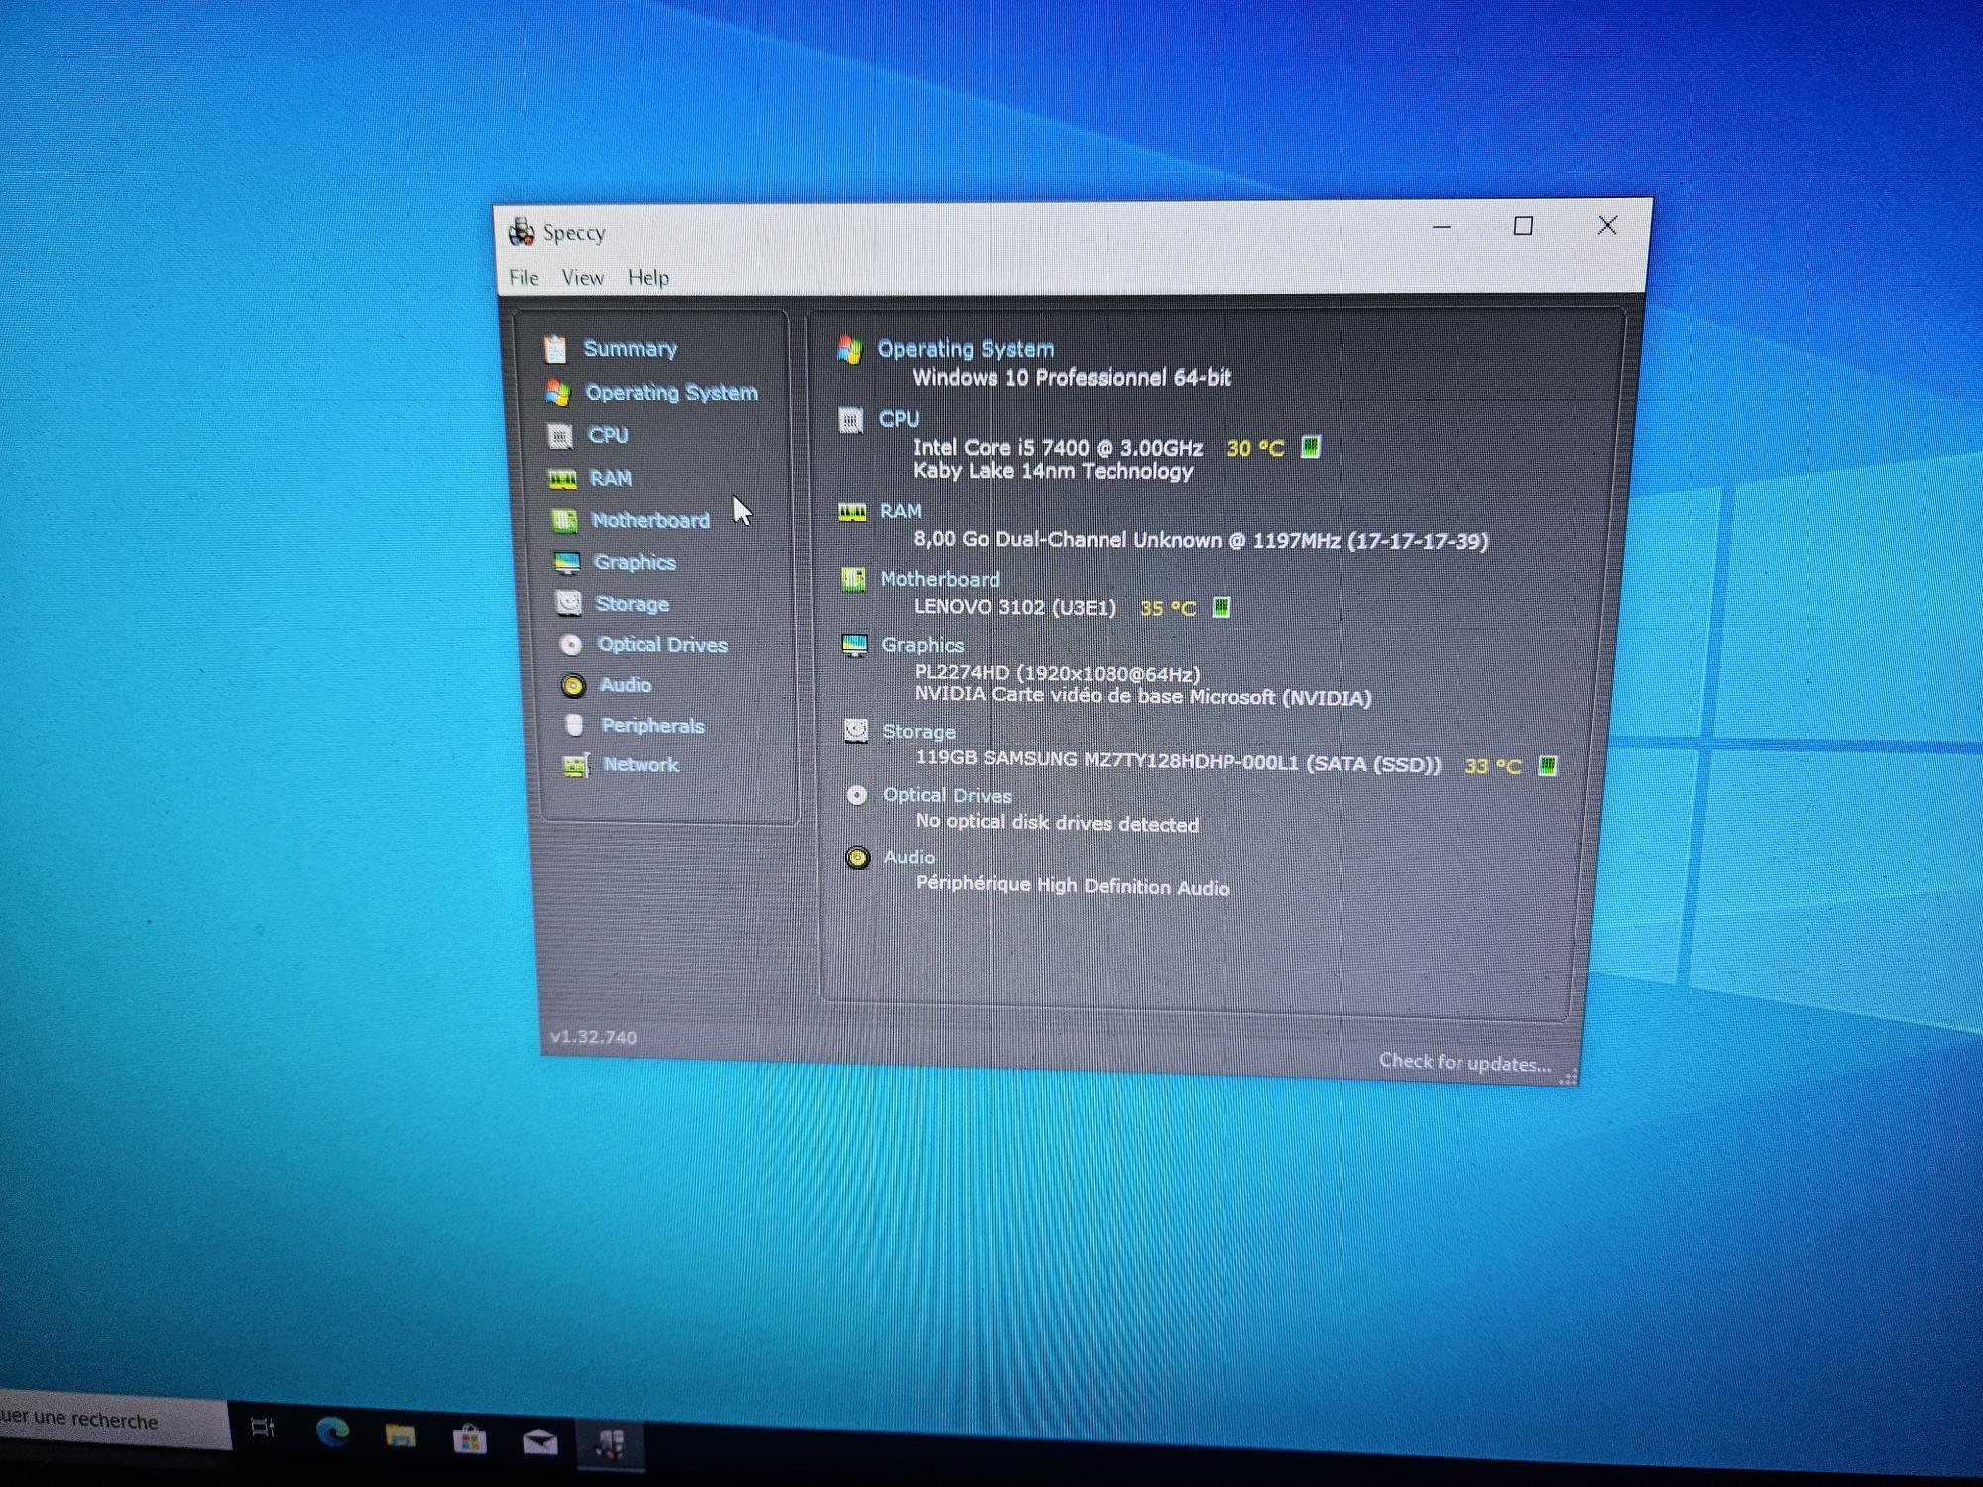Open Task View from the taskbar
Image resolution: width=1983 pixels, height=1487 pixels.
click(262, 1428)
